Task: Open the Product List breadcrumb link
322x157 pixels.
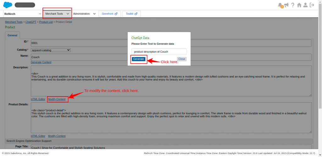Action: [x=46, y=22]
